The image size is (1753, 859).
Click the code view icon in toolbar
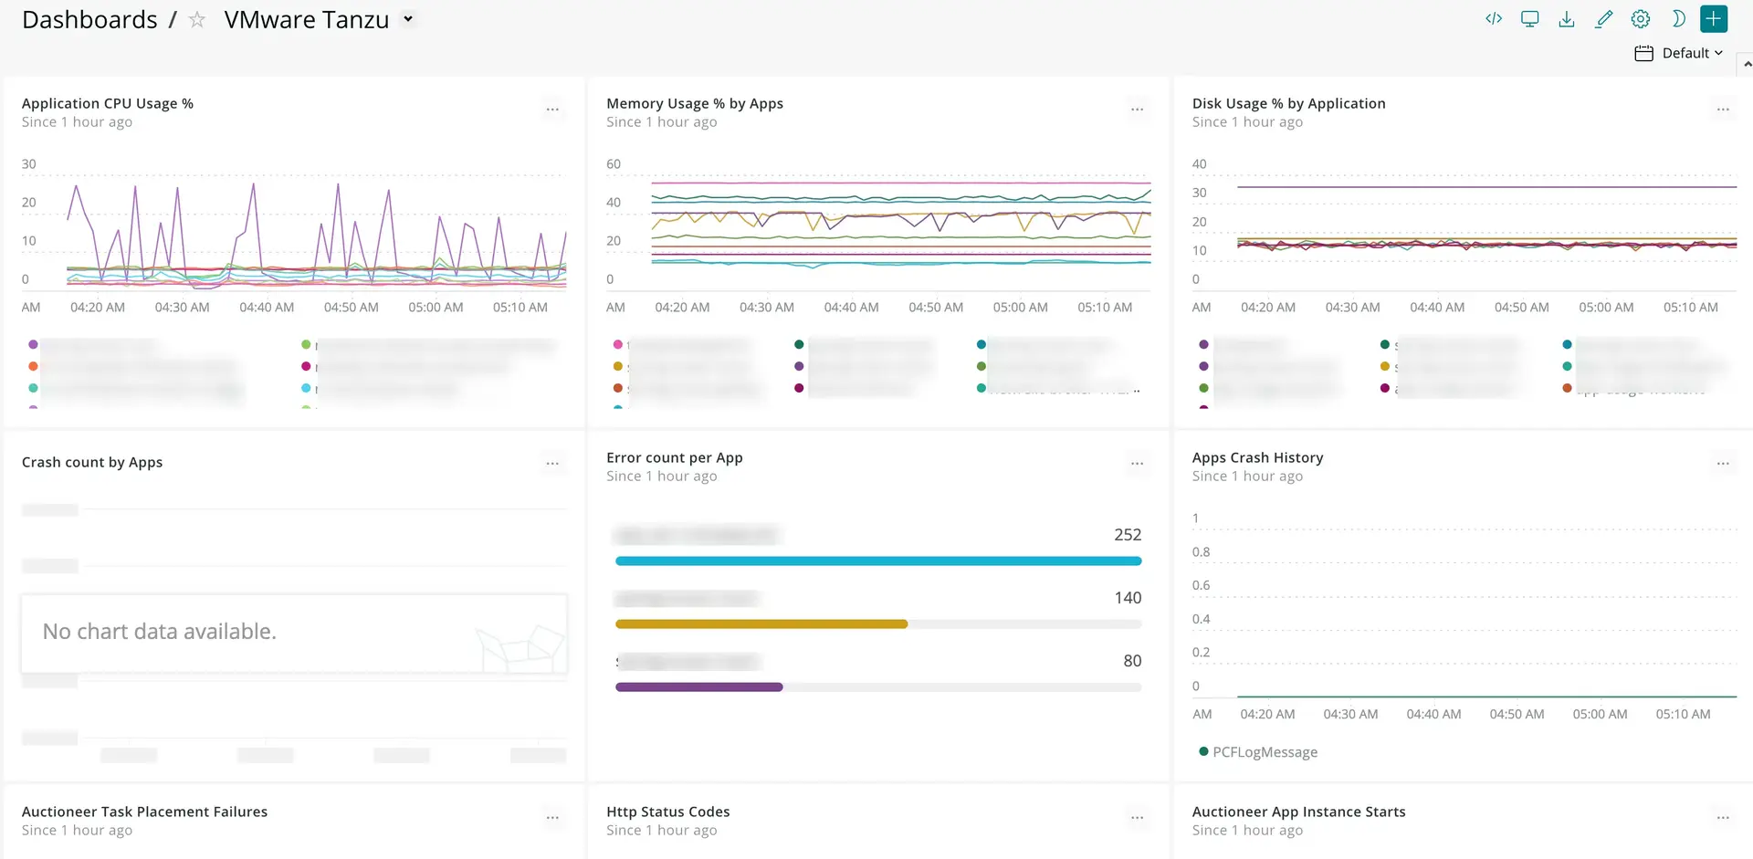1494,19
